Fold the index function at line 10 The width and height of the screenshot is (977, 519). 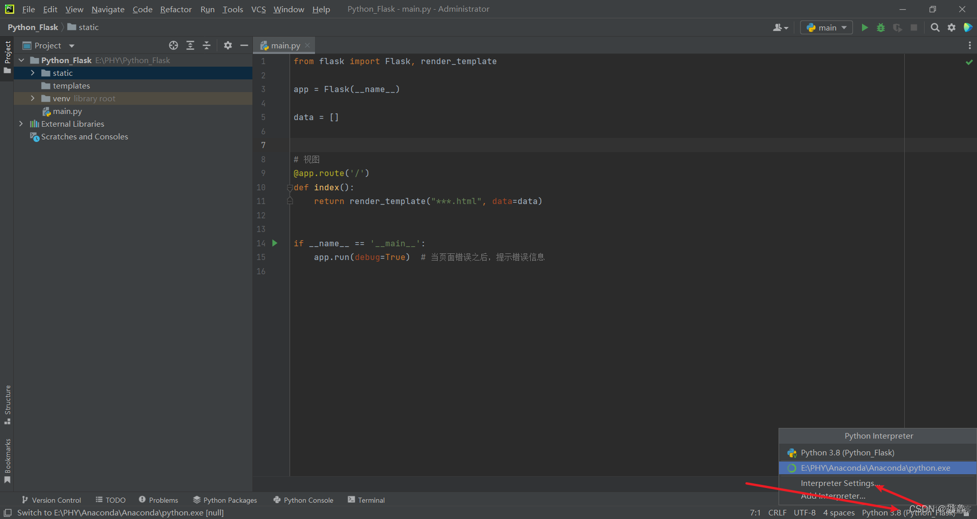[x=290, y=187]
